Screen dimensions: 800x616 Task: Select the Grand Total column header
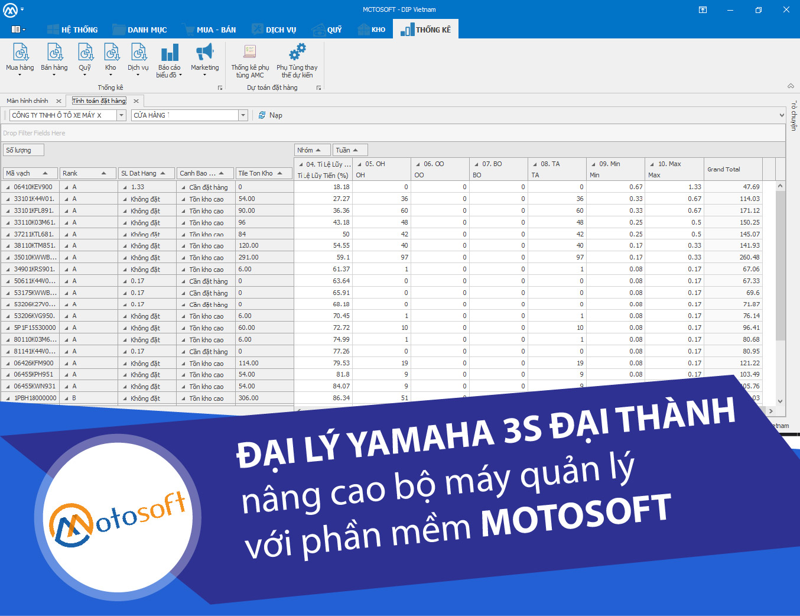[x=733, y=169]
